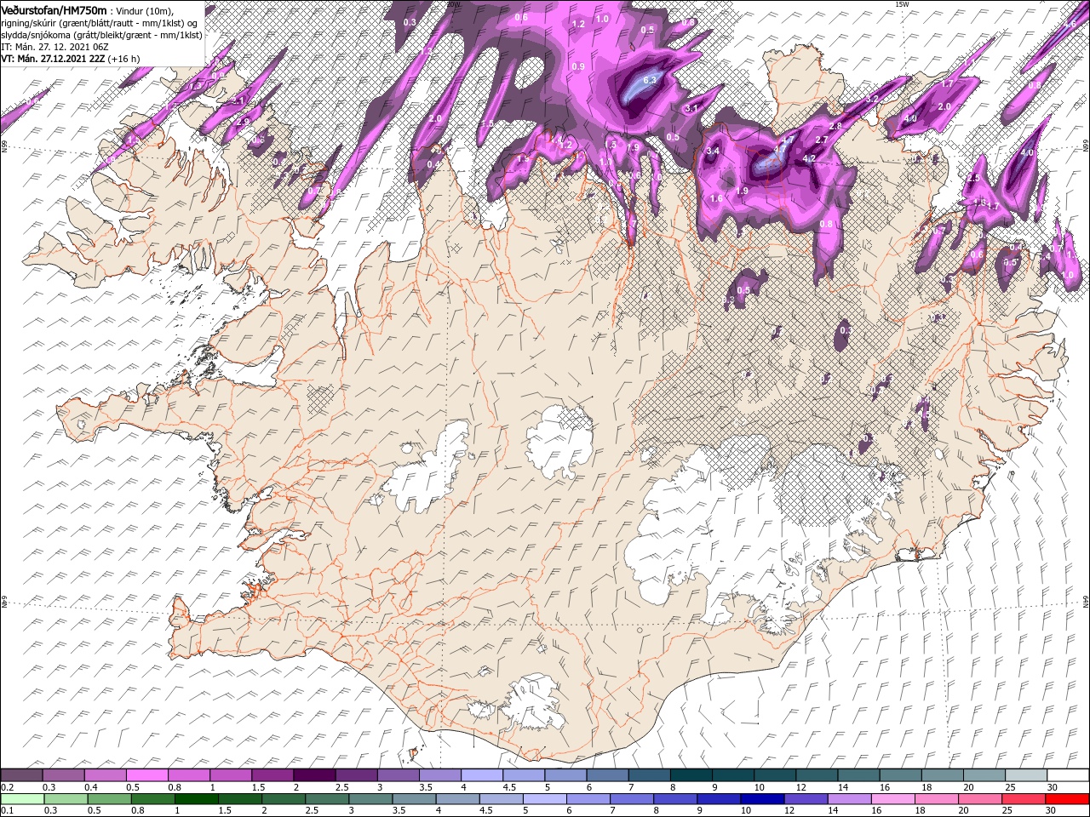The width and height of the screenshot is (1090, 817).
Task: Click the 20W longitude label
Action: coord(452,4)
